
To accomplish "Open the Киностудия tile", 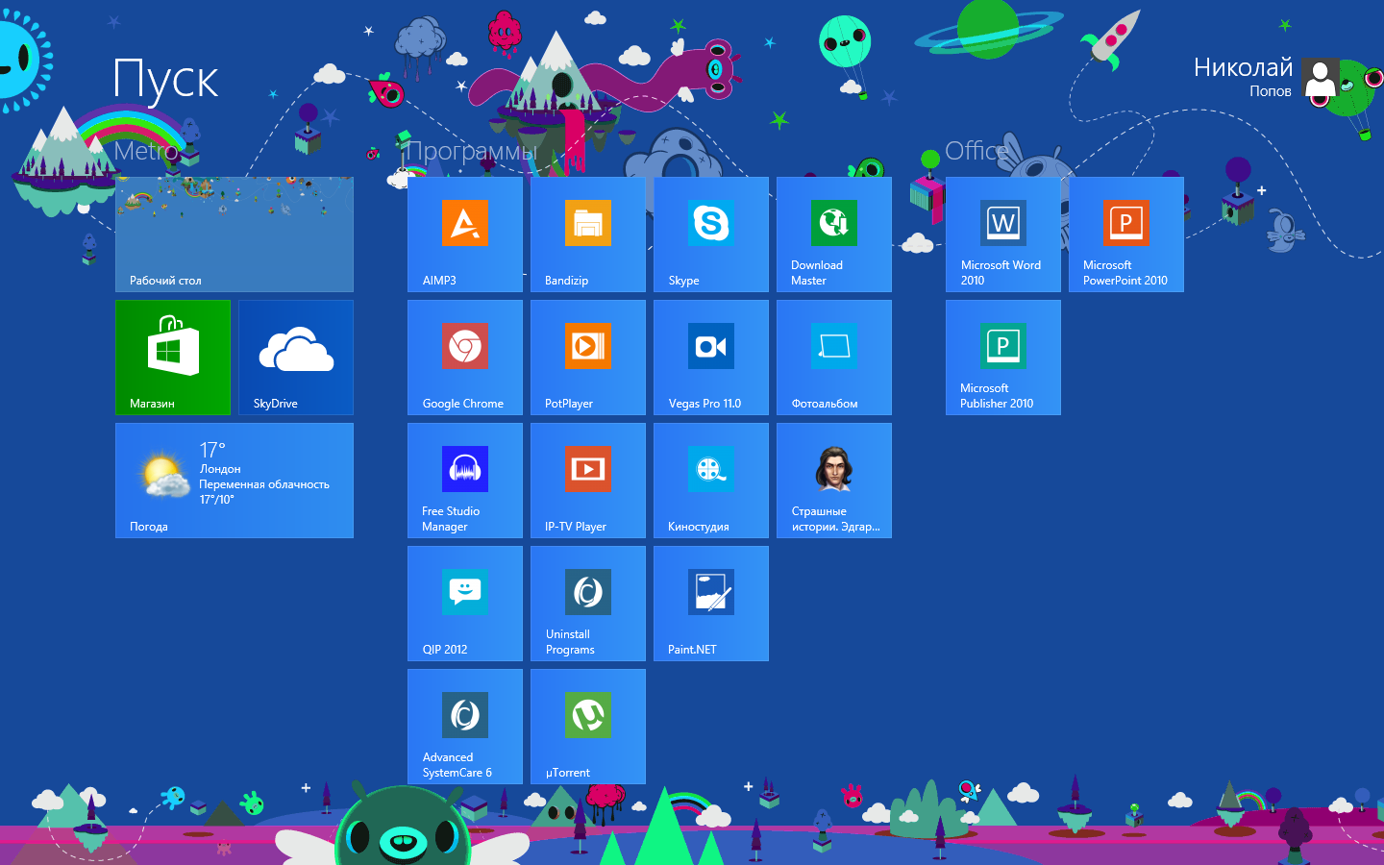I will (711, 481).
